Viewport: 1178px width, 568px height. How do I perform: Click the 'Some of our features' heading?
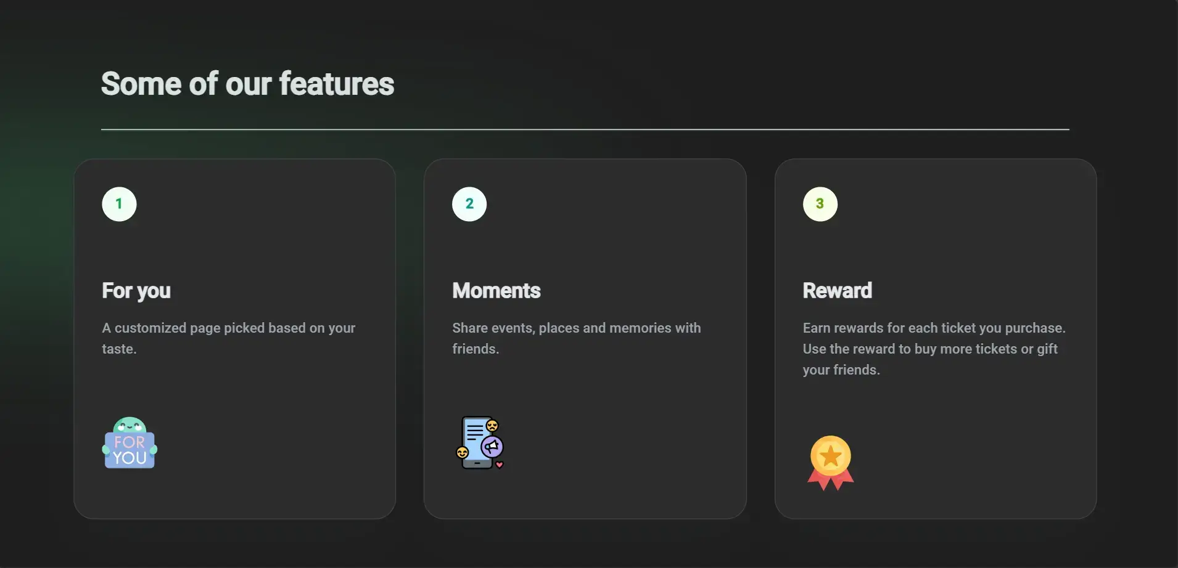(x=247, y=84)
